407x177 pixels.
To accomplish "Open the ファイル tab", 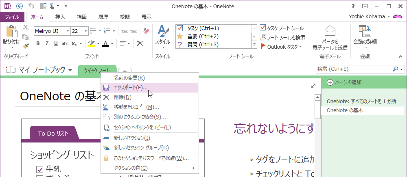I will (12, 17).
